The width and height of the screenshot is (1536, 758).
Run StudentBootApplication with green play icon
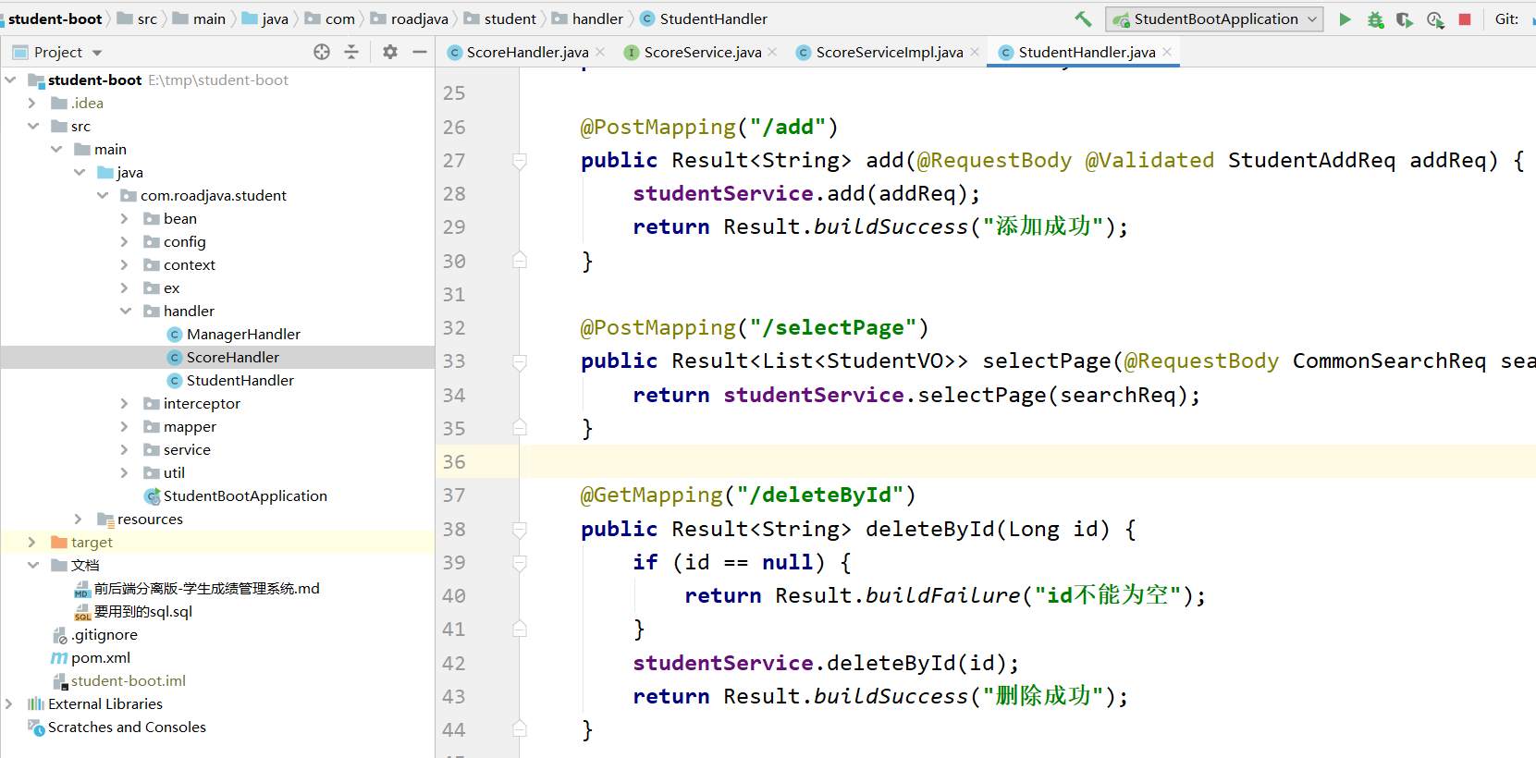1346,19
